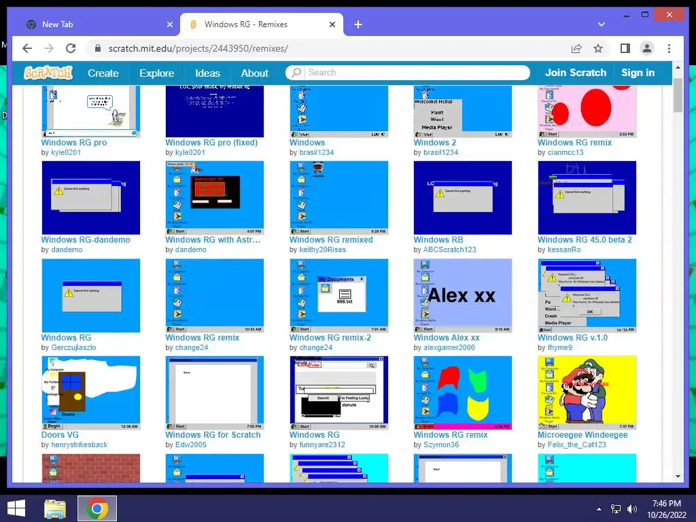Open project link Windows RB
The width and height of the screenshot is (696, 522).
point(438,240)
